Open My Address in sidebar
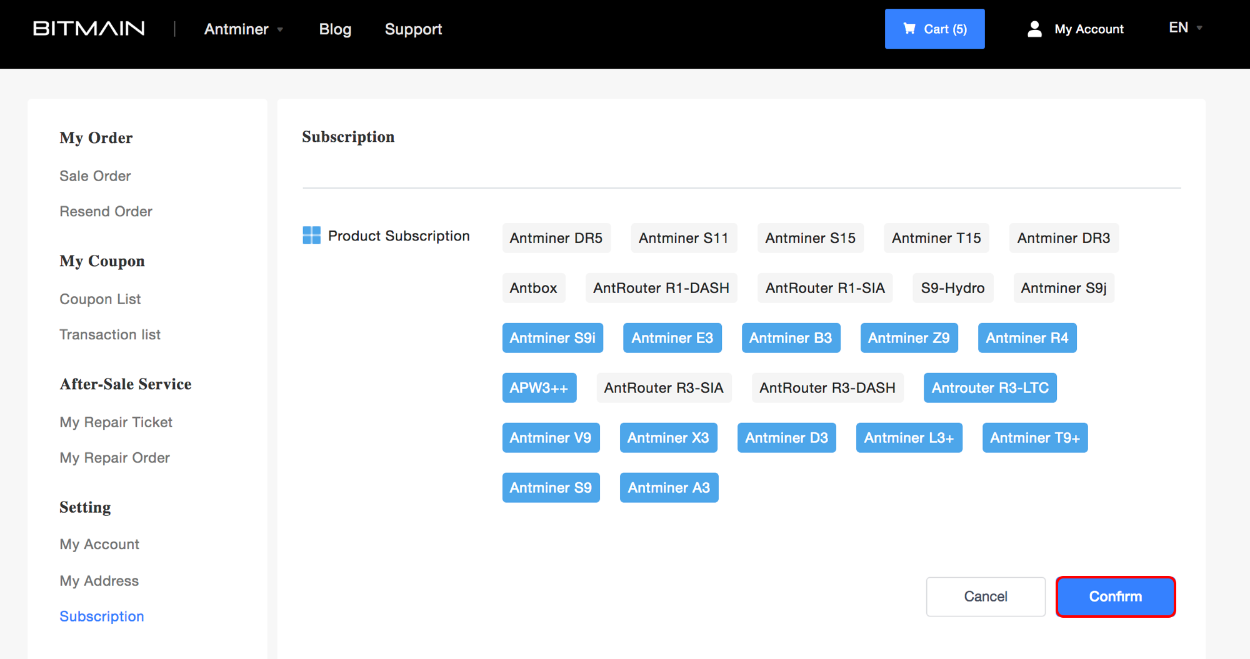The width and height of the screenshot is (1250, 659). [x=99, y=581]
